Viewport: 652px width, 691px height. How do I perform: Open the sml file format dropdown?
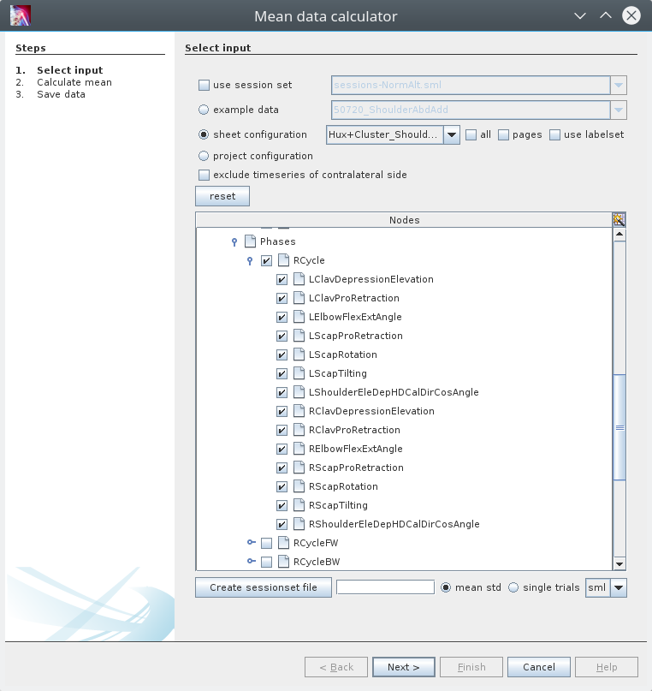tap(619, 588)
